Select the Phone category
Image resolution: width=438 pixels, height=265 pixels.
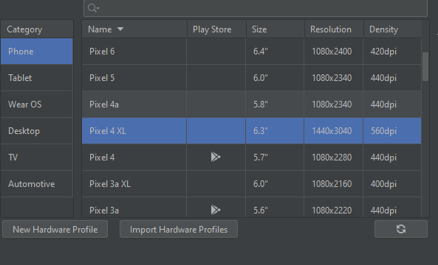[x=37, y=52]
